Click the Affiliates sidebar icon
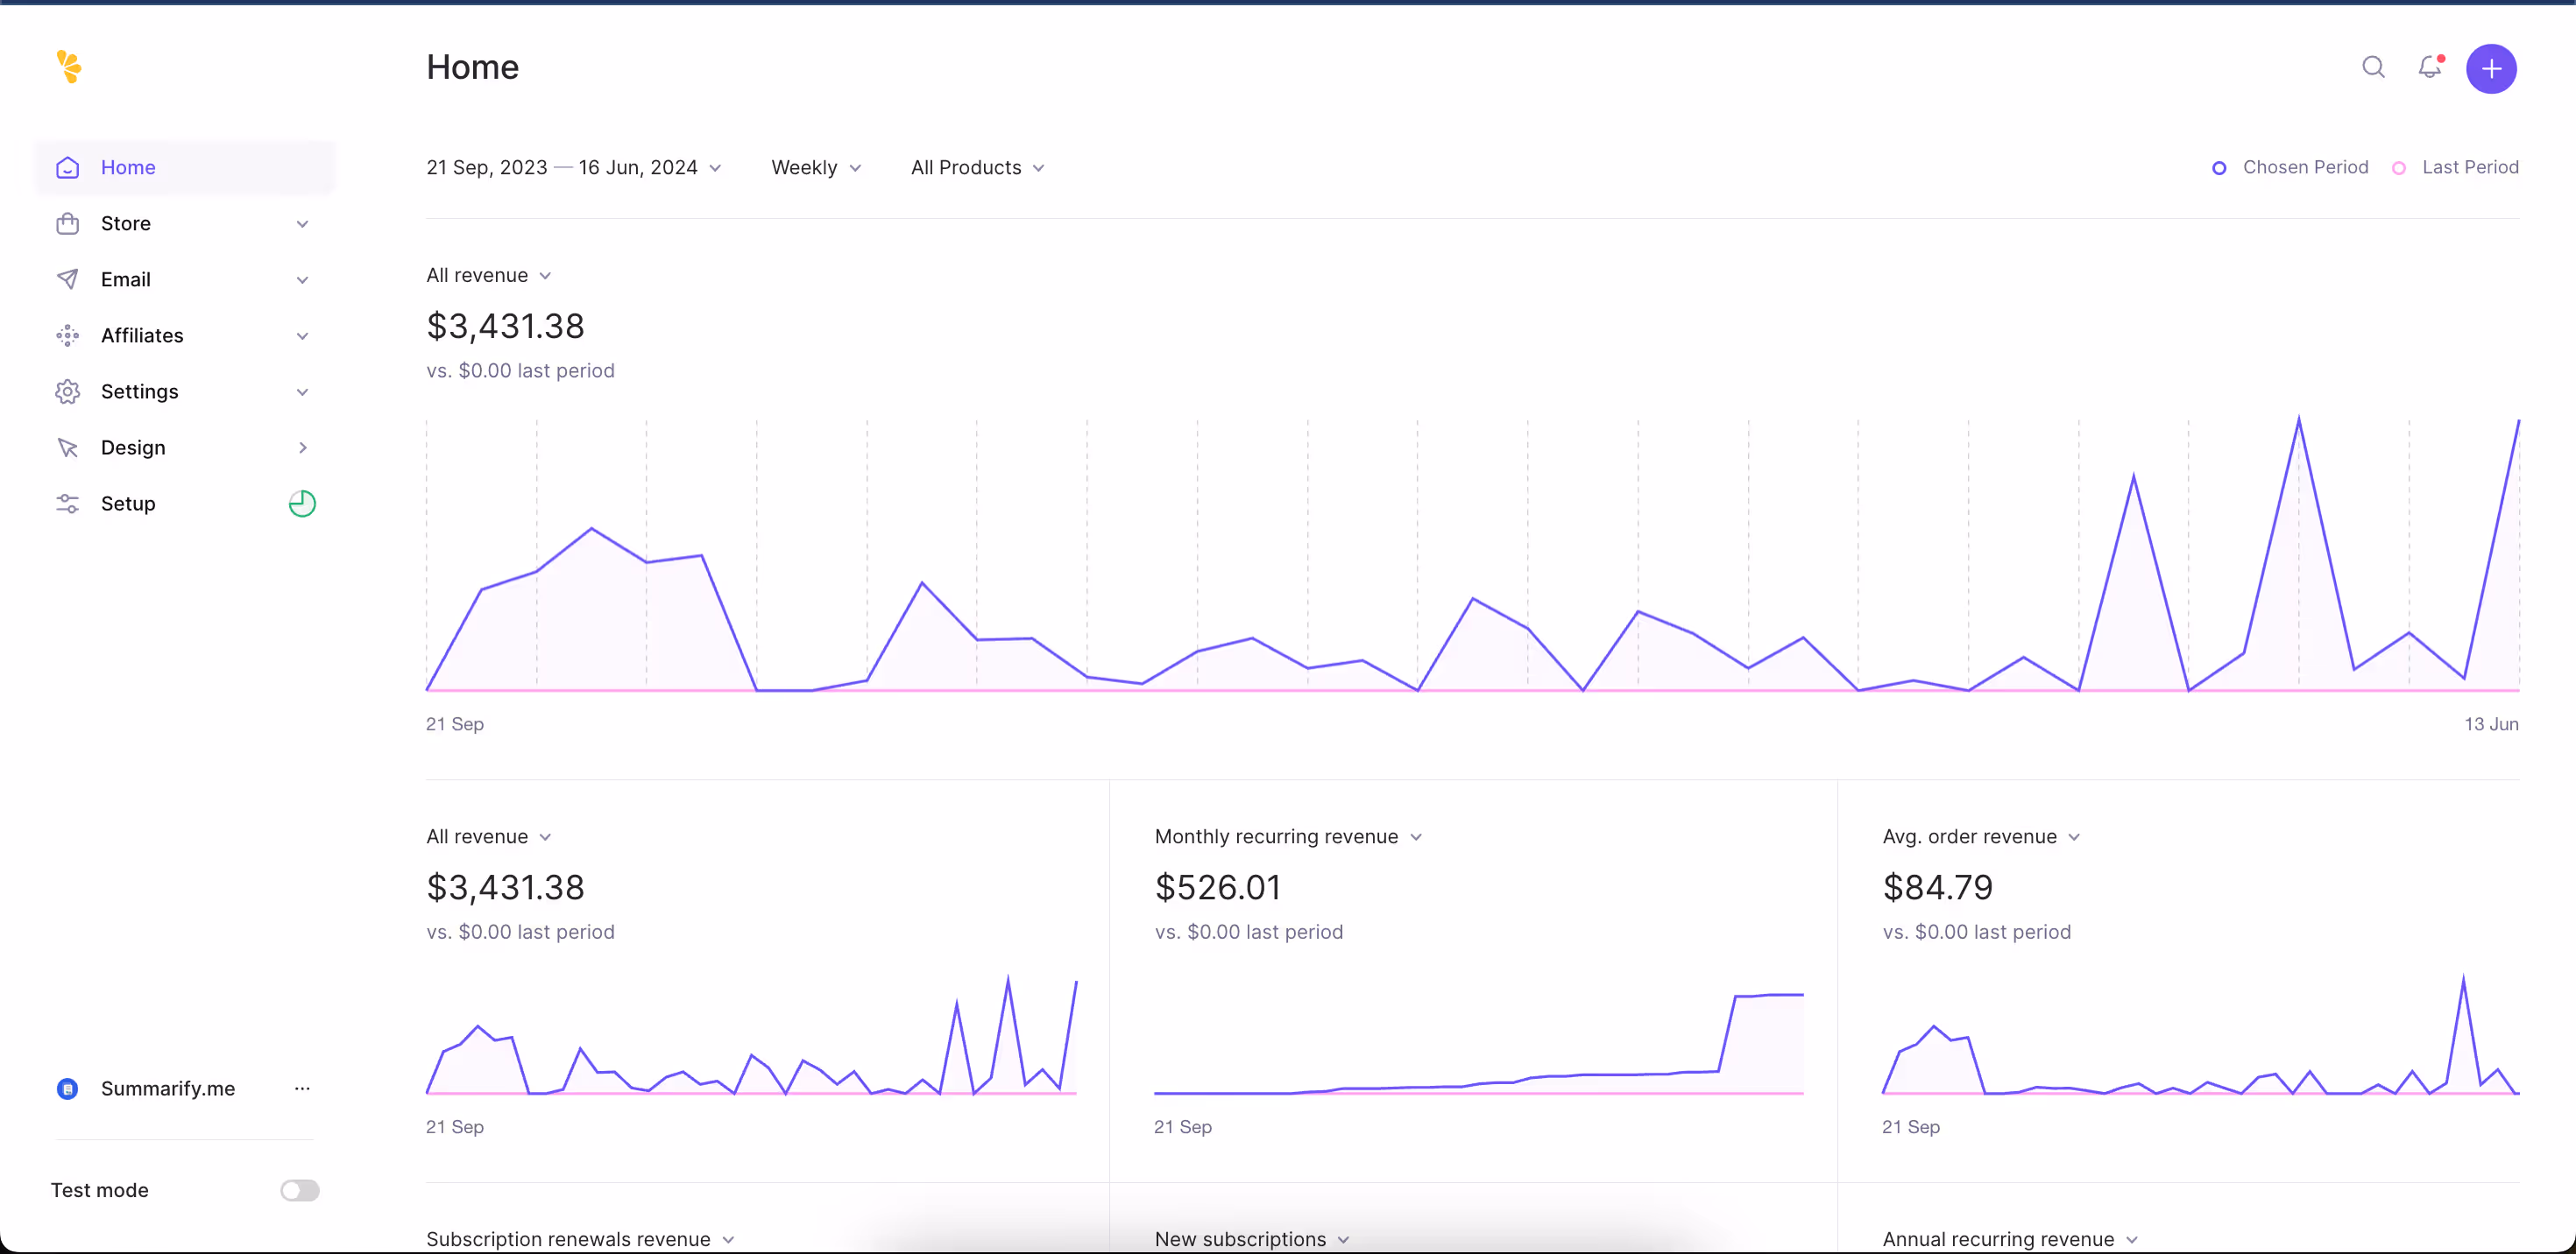Image resolution: width=2576 pixels, height=1254 pixels. [x=67, y=335]
